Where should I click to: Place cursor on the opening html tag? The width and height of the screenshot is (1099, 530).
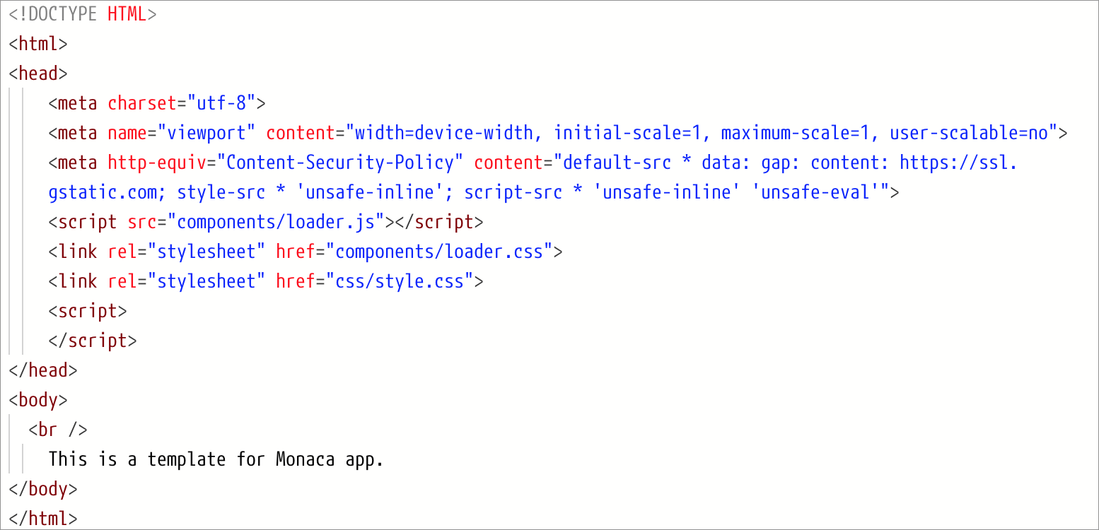(x=38, y=44)
